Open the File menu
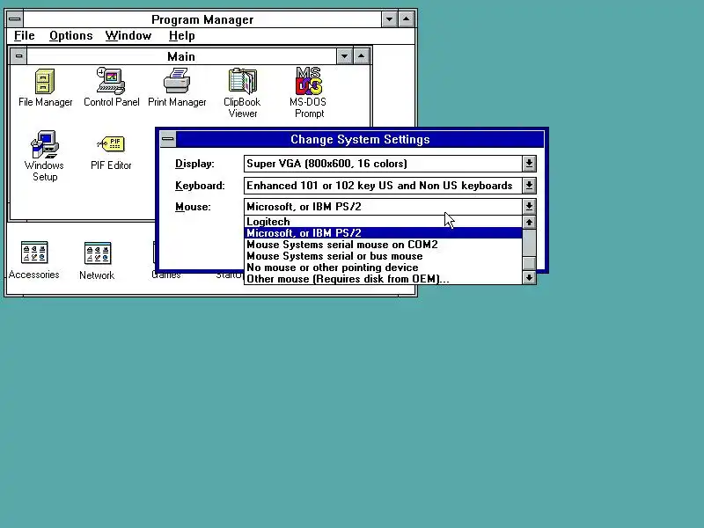The width and height of the screenshot is (704, 528). click(25, 36)
